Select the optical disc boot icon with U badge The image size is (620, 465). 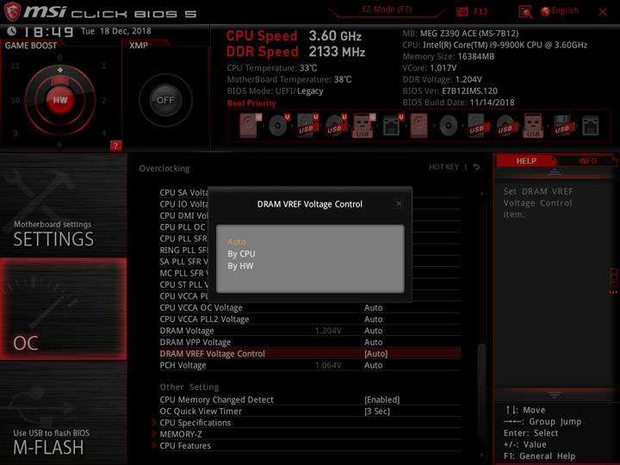[x=278, y=126]
